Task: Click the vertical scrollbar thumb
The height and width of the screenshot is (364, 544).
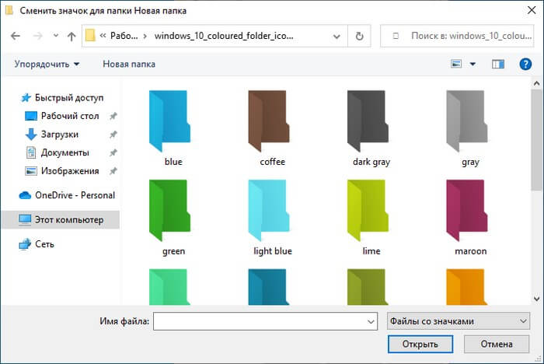Action: [536, 140]
